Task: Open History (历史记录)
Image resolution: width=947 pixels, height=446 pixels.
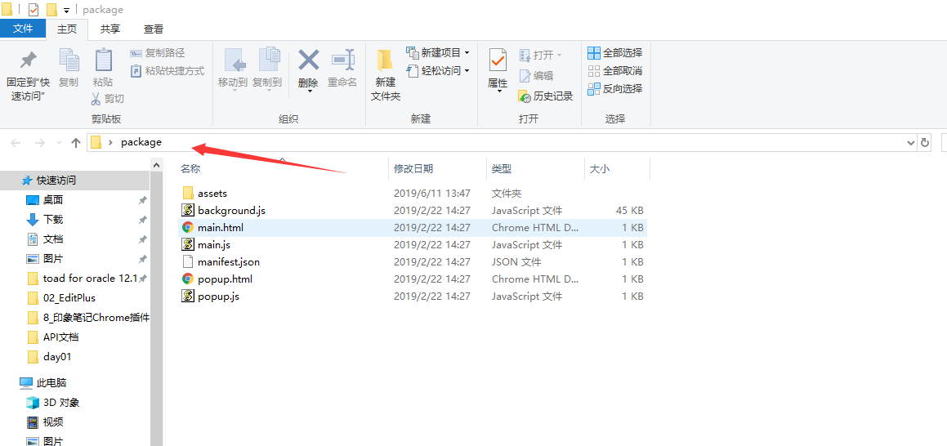Action: click(x=545, y=96)
